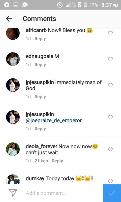
Task: Open the @joepraize_de_emperor mention link
Action: pos(54,121)
